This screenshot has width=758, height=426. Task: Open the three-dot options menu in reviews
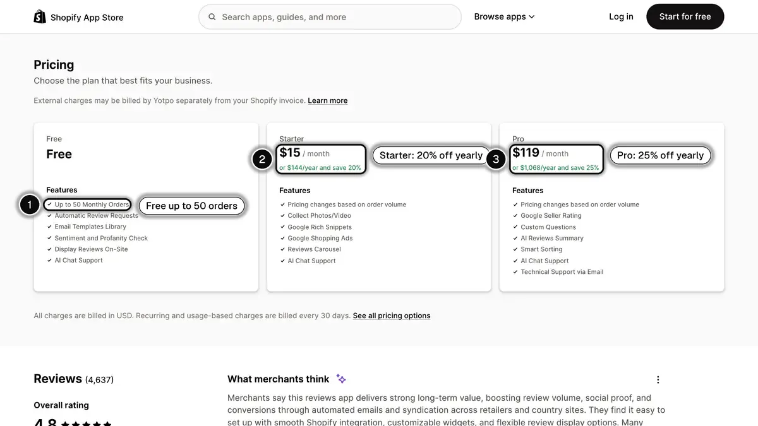click(x=658, y=380)
